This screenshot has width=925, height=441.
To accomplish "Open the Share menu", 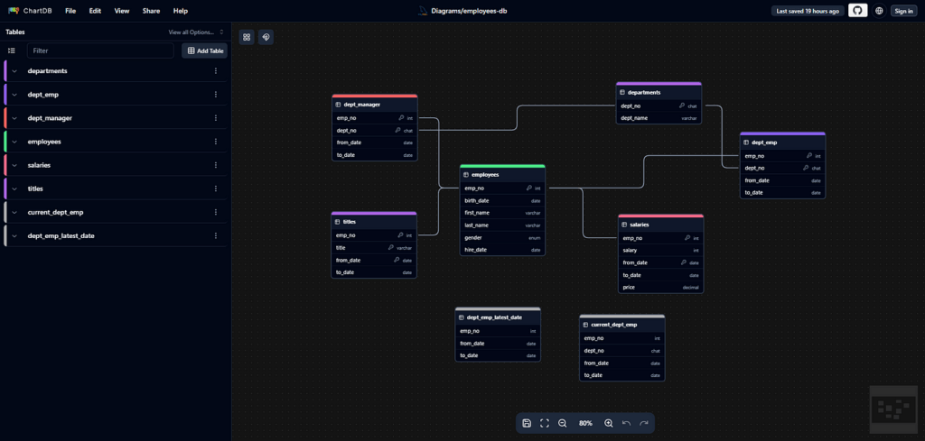I will tap(151, 11).
